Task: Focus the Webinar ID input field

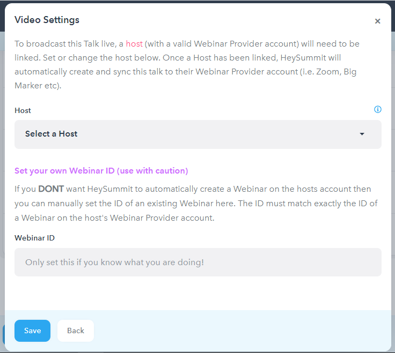Action: pyautogui.click(x=197, y=262)
